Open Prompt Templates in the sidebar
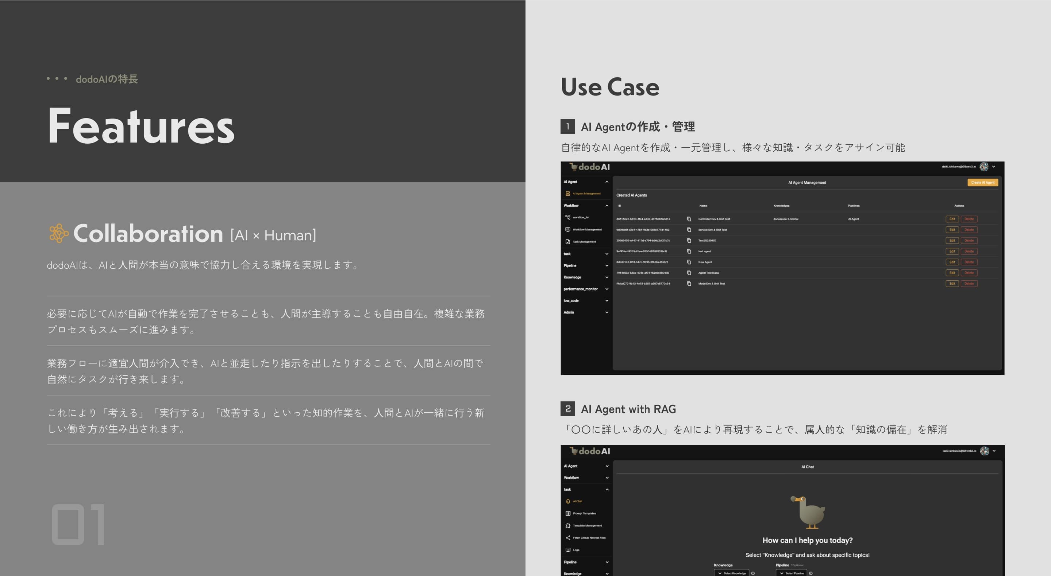The width and height of the screenshot is (1051, 576). (x=581, y=514)
